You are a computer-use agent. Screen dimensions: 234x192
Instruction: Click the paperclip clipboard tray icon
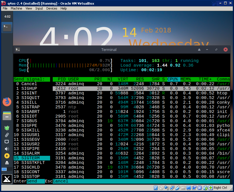point(7,135)
